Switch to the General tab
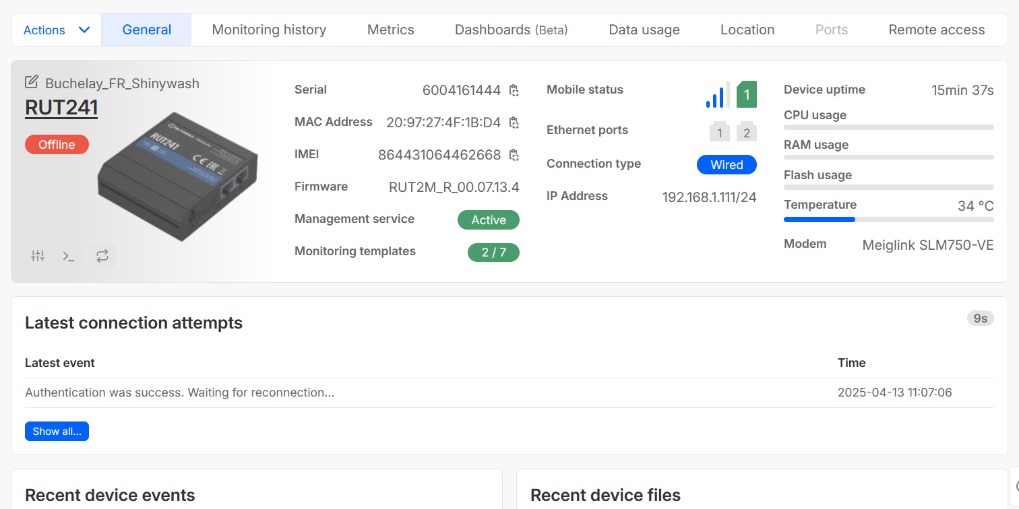This screenshot has height=509, width=1019. click(x=147, y=30)
